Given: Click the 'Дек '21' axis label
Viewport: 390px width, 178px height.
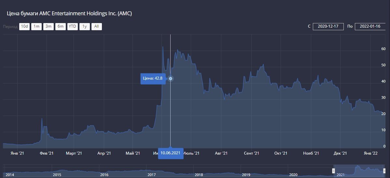Looking at the screenshot, I should [x=340, y=153].
